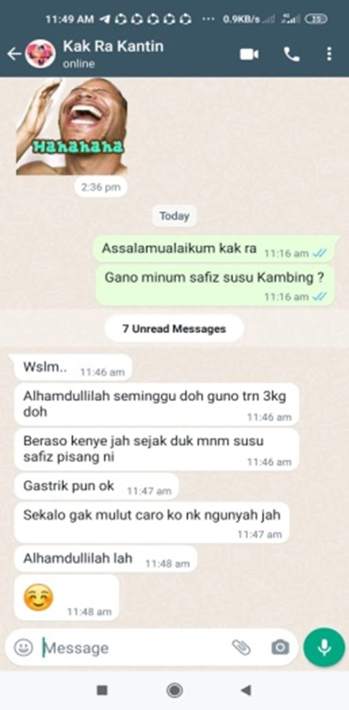Tap the Android back navigation triangle
Screen dimensions: 349x710
(245, 691)
